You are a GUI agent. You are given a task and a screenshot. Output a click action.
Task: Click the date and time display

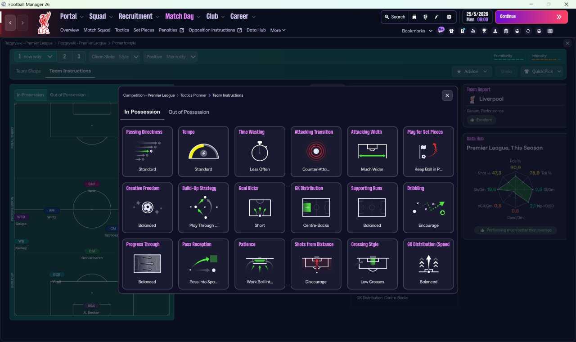tap(477, 17)
